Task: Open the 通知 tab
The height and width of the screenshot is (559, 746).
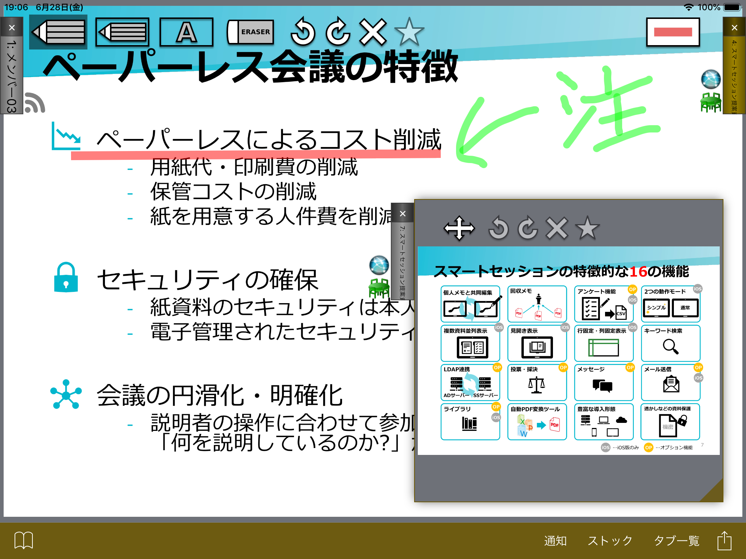Action: (555, 541)
